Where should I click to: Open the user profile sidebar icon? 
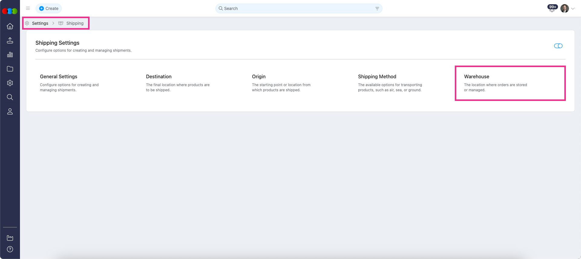10,112
